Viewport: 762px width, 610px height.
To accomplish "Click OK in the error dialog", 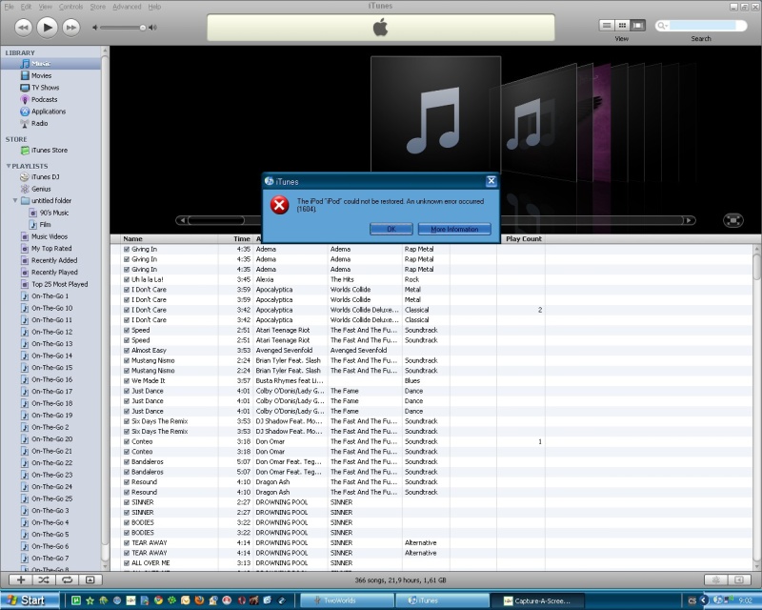I will (391, 229).
